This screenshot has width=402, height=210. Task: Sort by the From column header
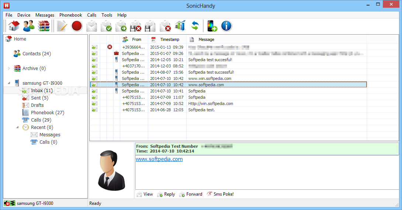point(134,39)
